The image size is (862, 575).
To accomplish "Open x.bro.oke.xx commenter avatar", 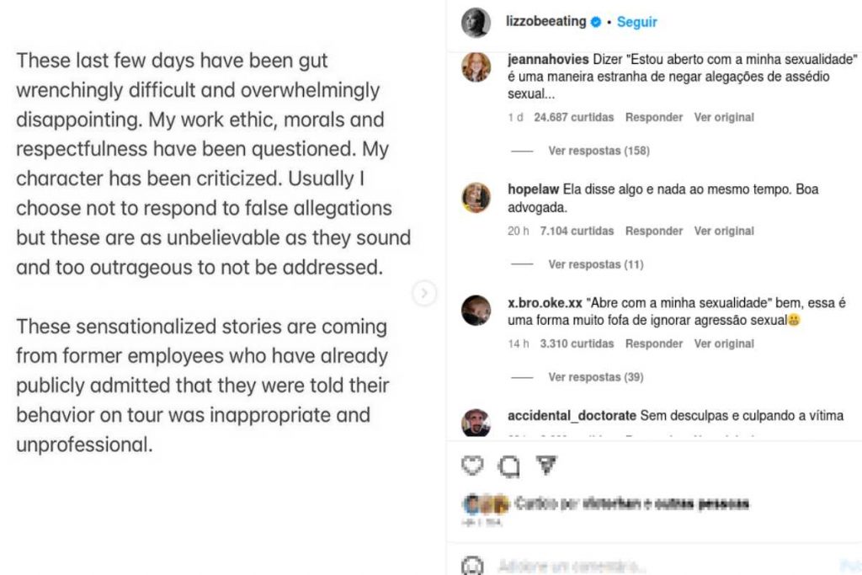I will 476,310.
